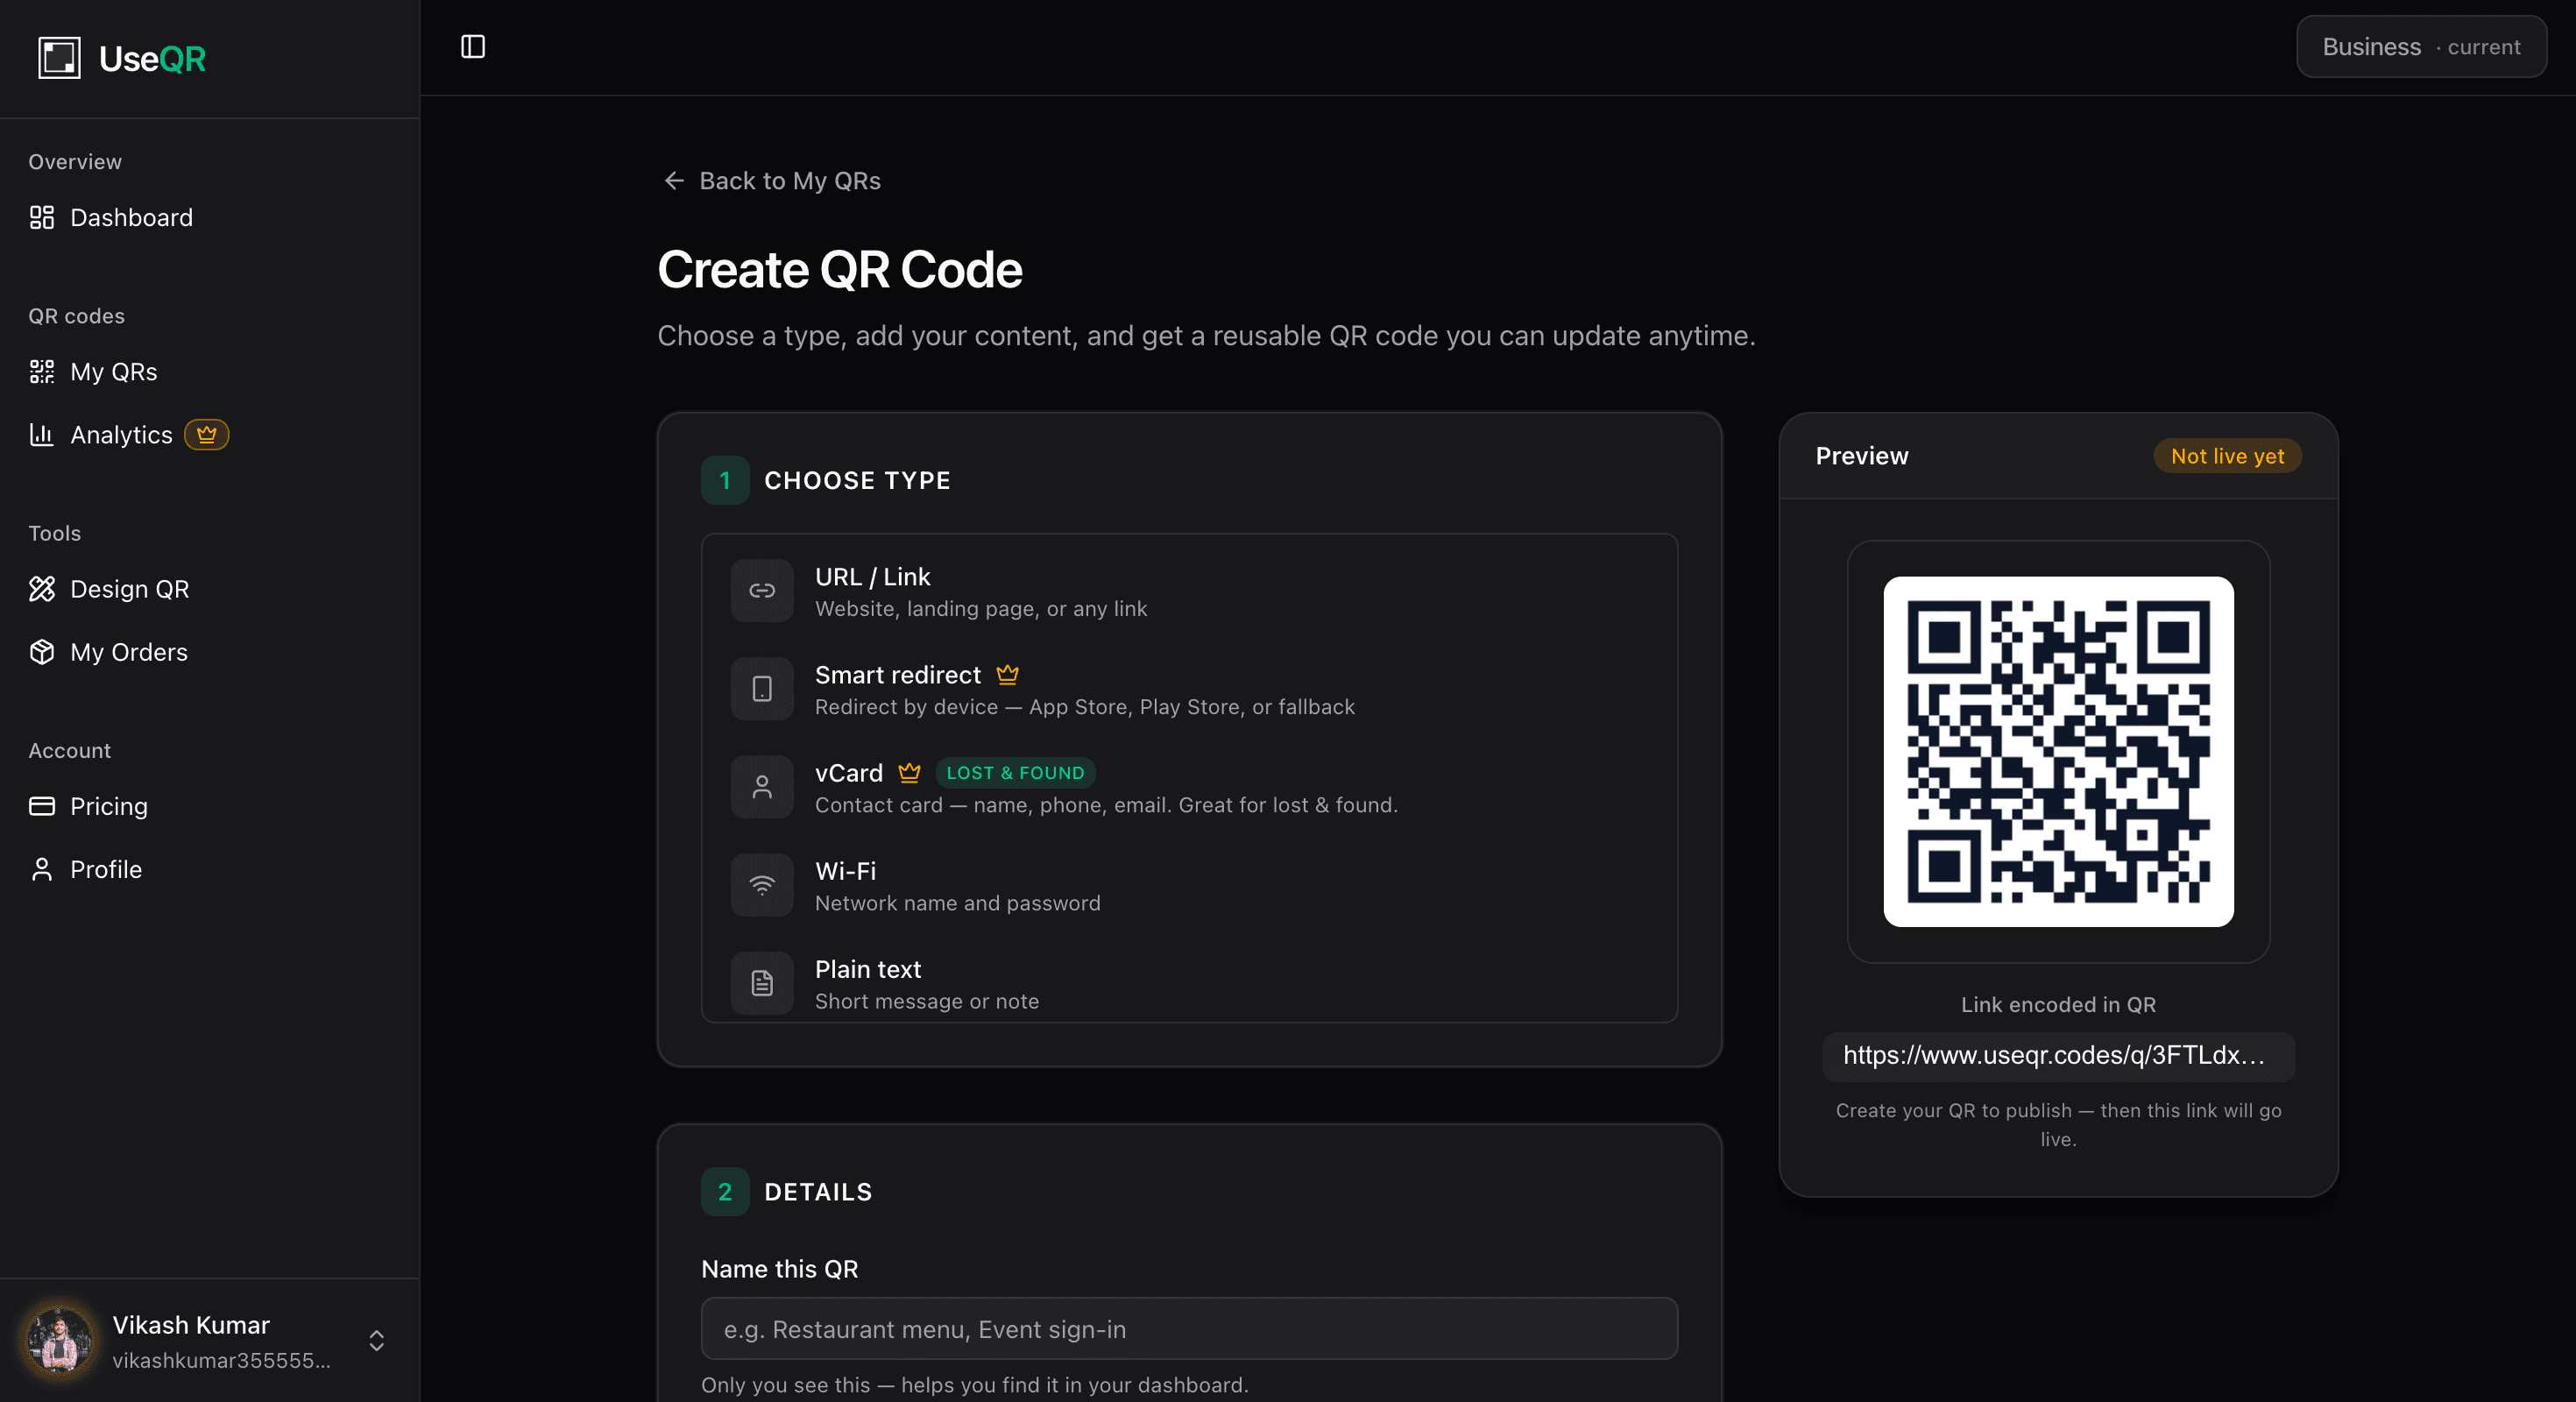Click the Not live yet badge

point(2226,455)
